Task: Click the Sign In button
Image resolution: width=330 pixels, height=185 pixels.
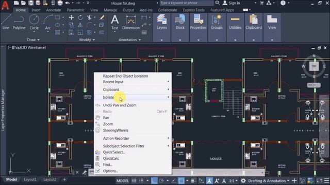Action: [x=232, y=3]
